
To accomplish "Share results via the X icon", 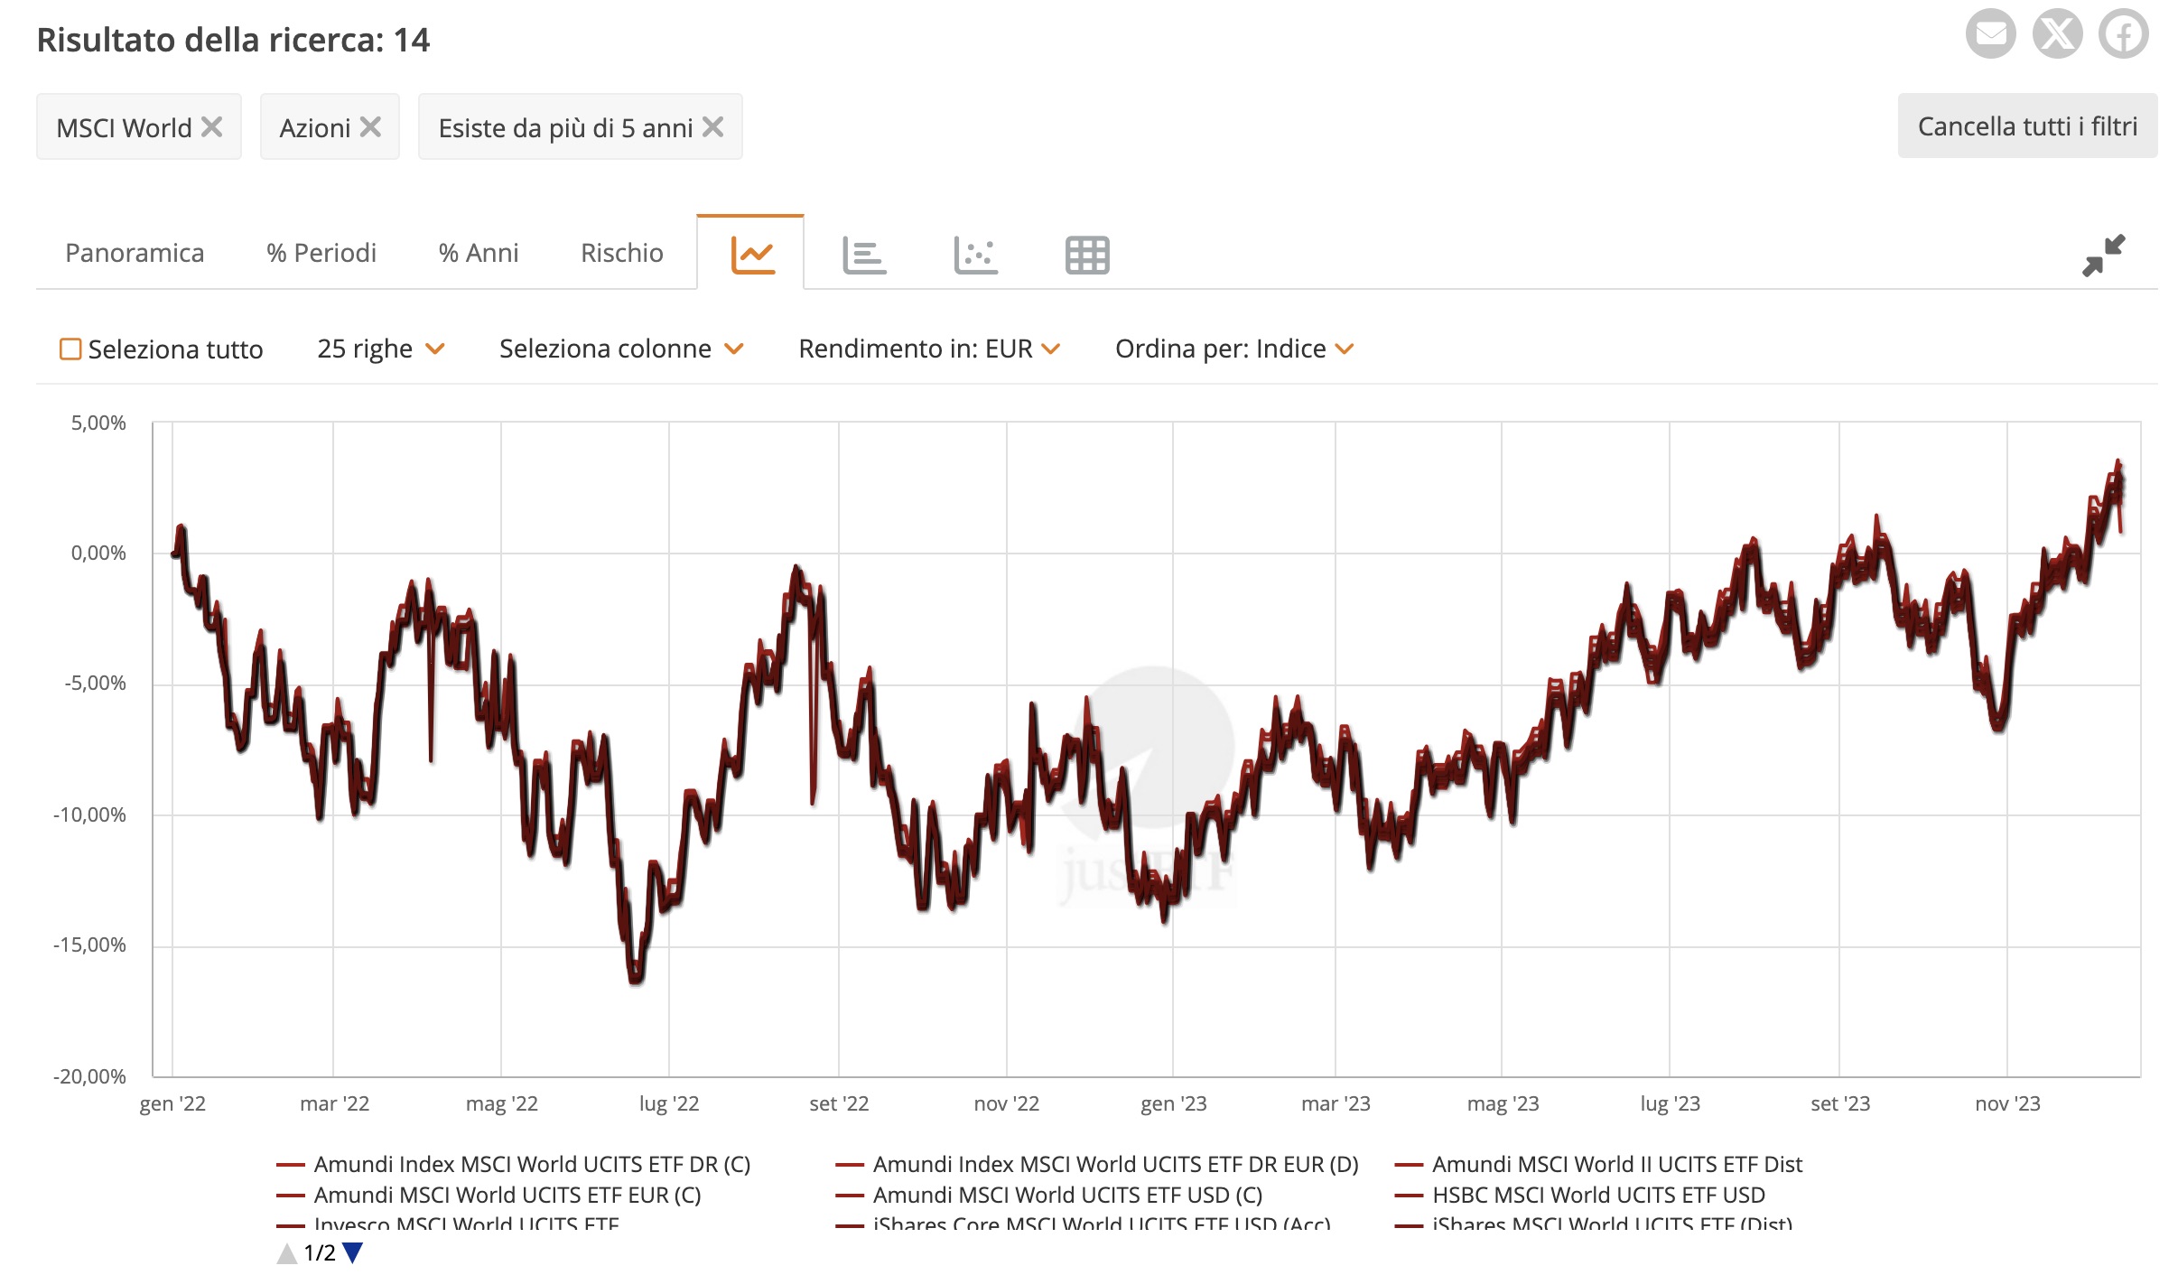I will (x=2059, y=34).
